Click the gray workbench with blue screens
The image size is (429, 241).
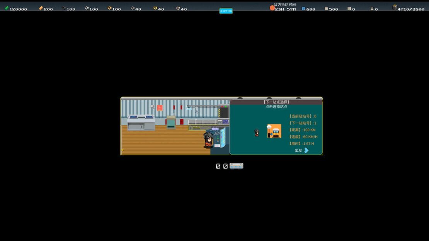coord(141,122)
